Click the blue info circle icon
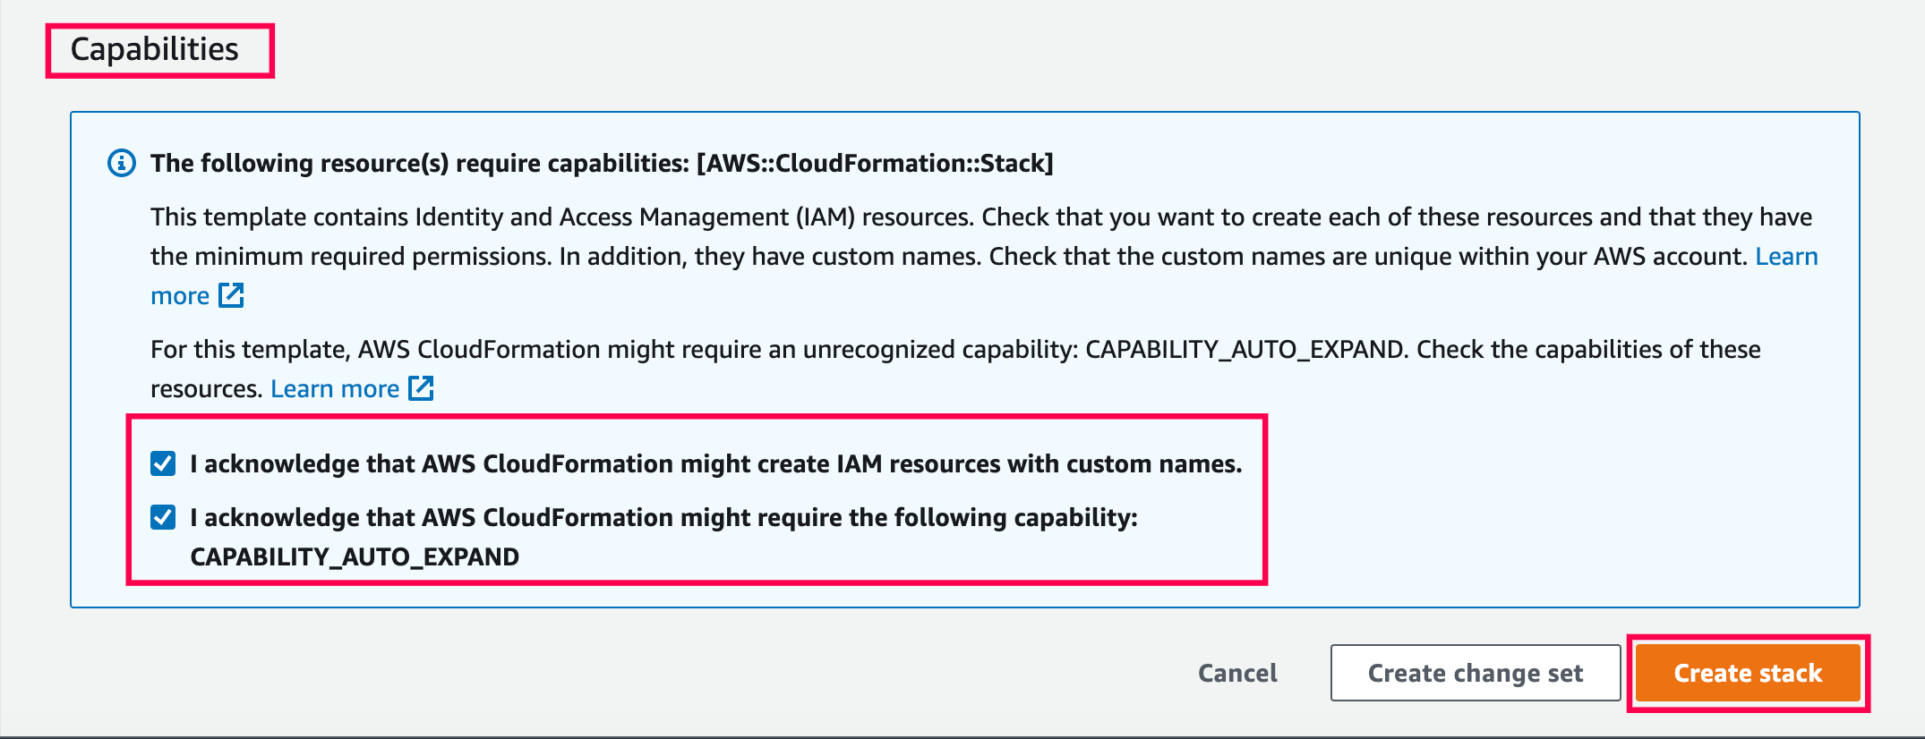Viewport: 1925px width, 739px height. coord(122,163)
